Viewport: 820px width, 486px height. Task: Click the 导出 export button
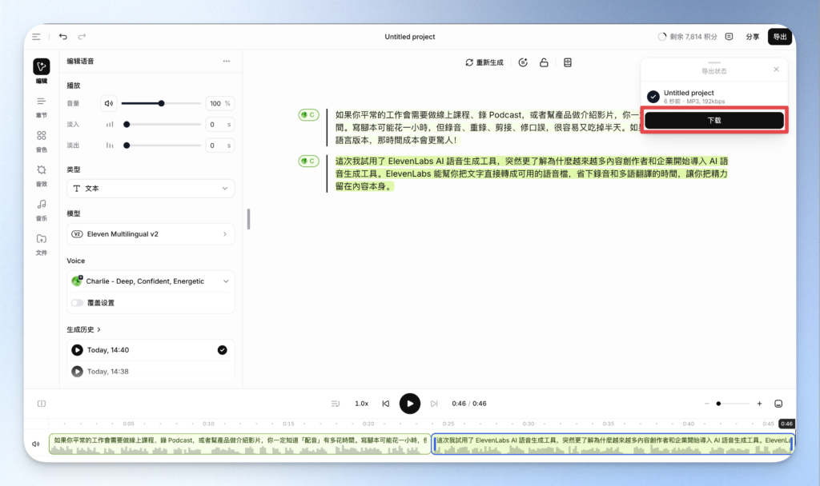pyautogui.click(x=780, y=37)
